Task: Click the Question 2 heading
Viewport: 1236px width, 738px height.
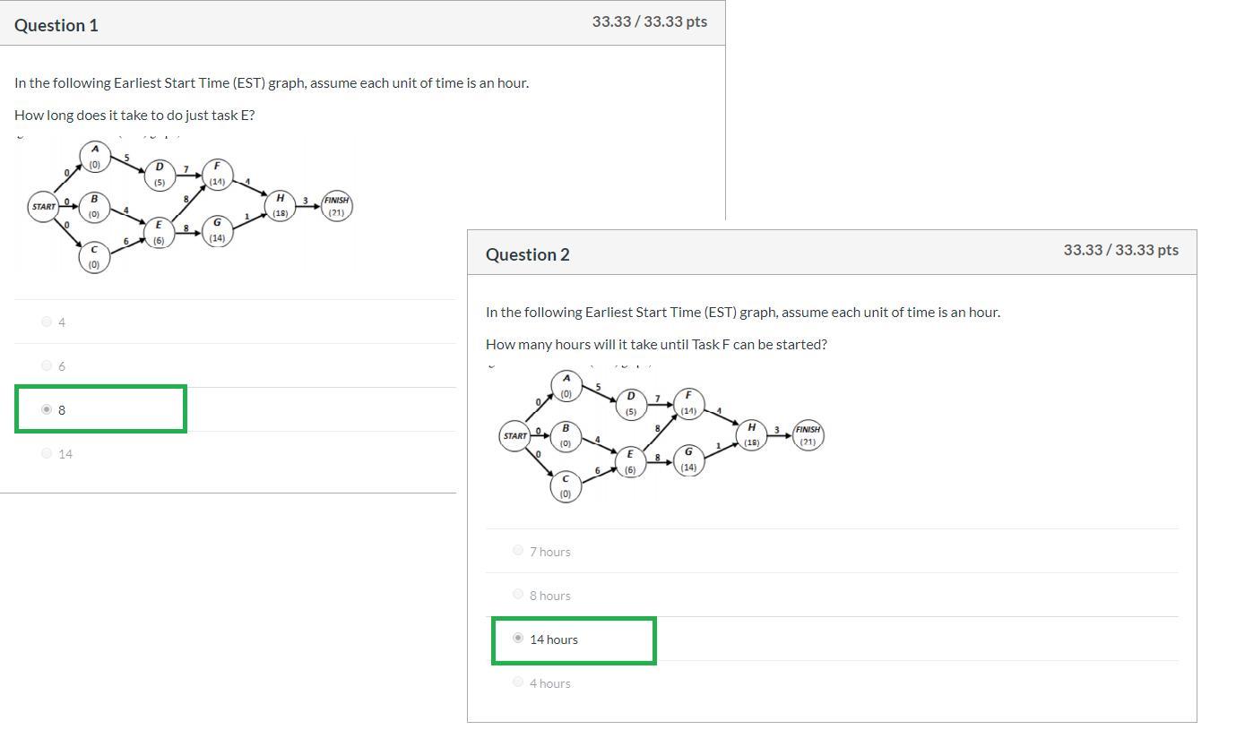Action: (x=528, y=254)
